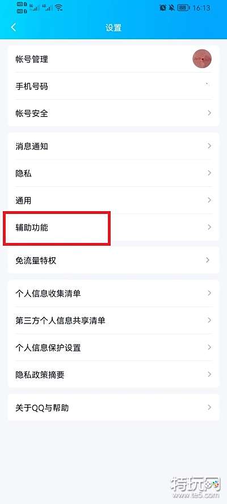Open 隐私政策摘要
This screenshot has height=504, width=227.
point(113,375)
